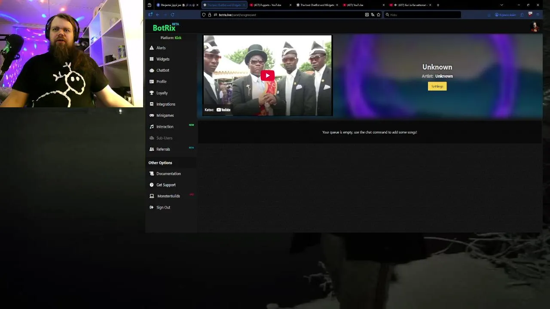Open the Integrations section
This screenshot has width=550, height=309.
pyautogui.click(x=166, y=104)
